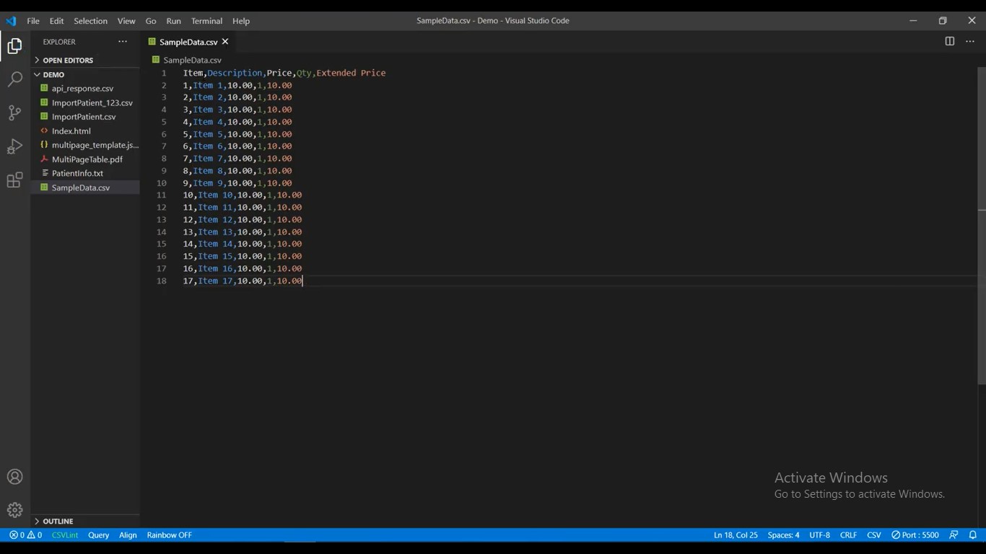
Task: Open the Terminal menu
Action: click(206, 21)
